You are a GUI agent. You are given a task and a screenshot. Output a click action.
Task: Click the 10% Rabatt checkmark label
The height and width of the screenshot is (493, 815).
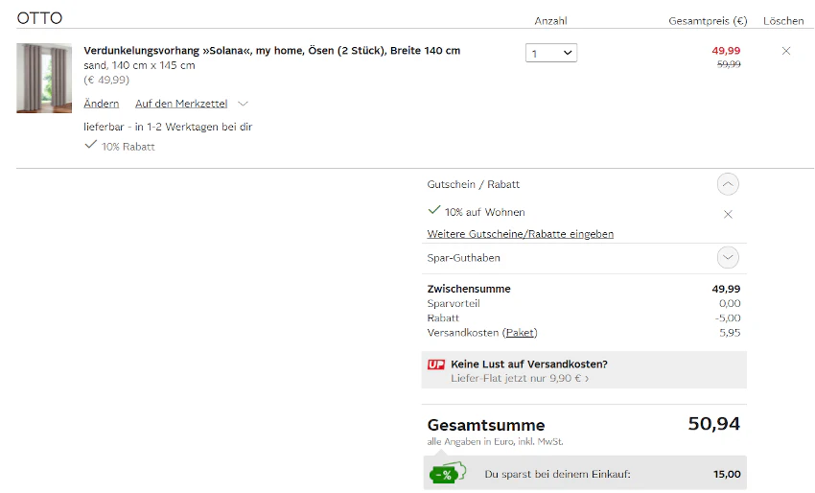coord(120,146)
